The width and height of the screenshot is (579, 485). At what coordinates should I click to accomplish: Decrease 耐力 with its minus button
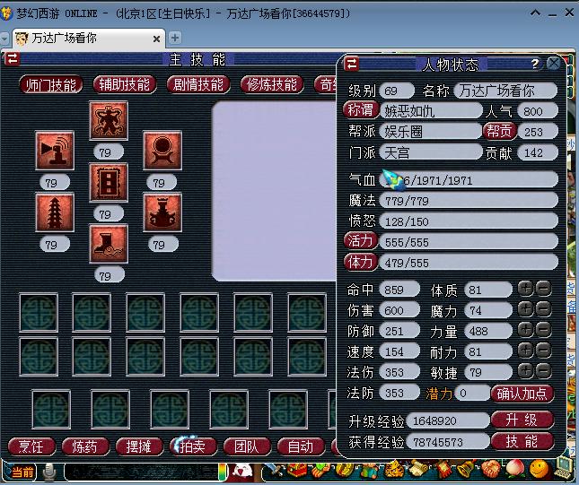543,351
